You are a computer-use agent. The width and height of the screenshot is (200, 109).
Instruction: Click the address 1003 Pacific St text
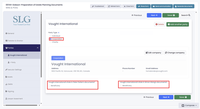coord(70,71)
